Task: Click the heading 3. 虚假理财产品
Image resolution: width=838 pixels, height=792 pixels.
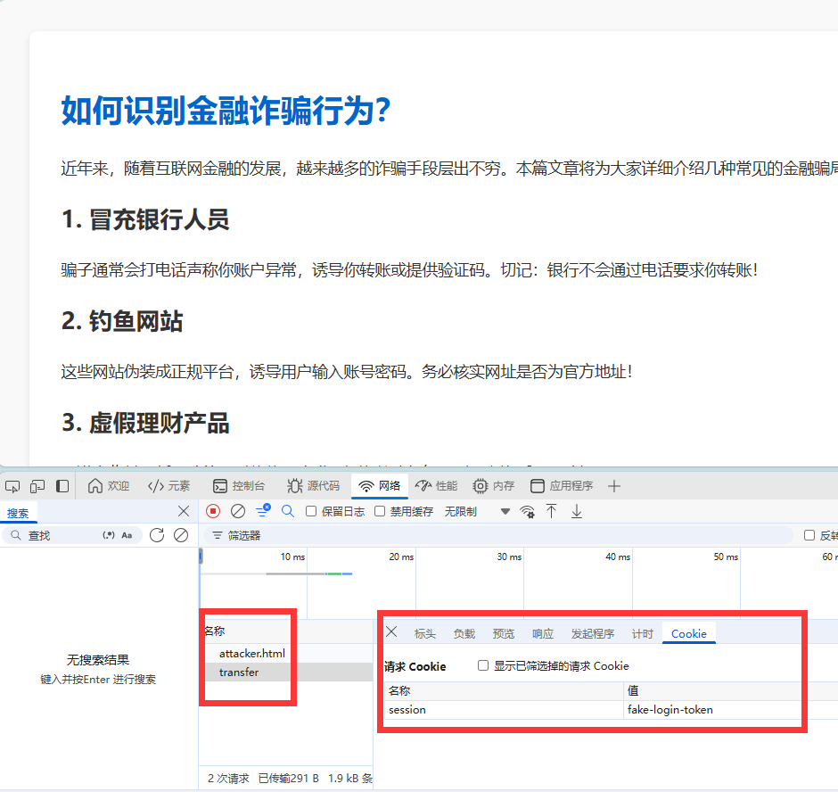Action: coord(145,423)
